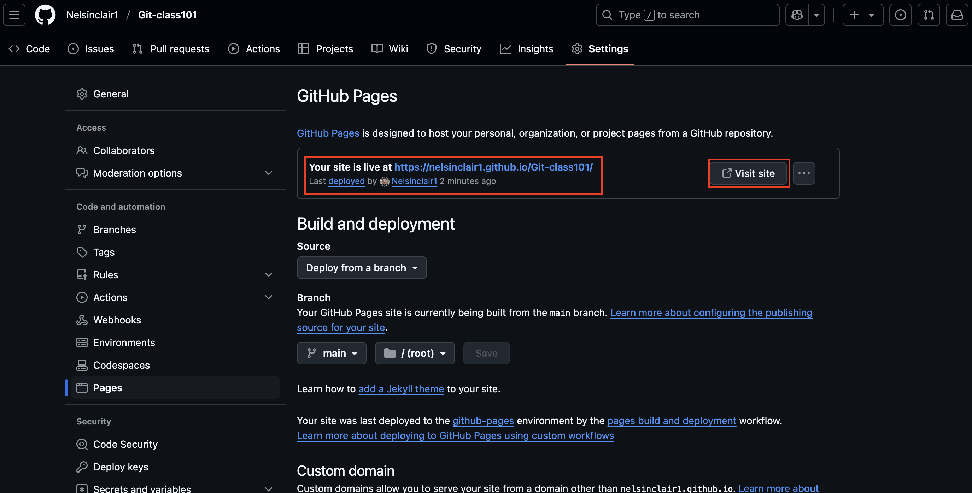Click the Save button
This screenshot has width=972, height=493.
tap(486, 353)
